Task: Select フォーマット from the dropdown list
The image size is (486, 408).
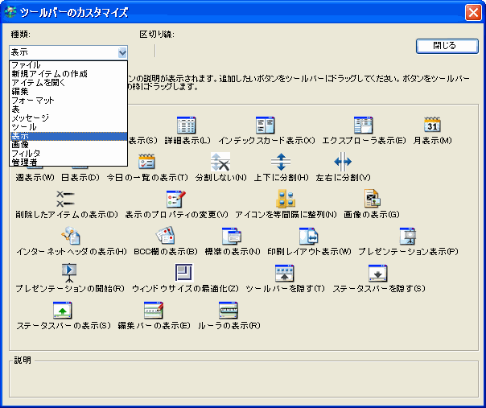Action: pos(33,100)
